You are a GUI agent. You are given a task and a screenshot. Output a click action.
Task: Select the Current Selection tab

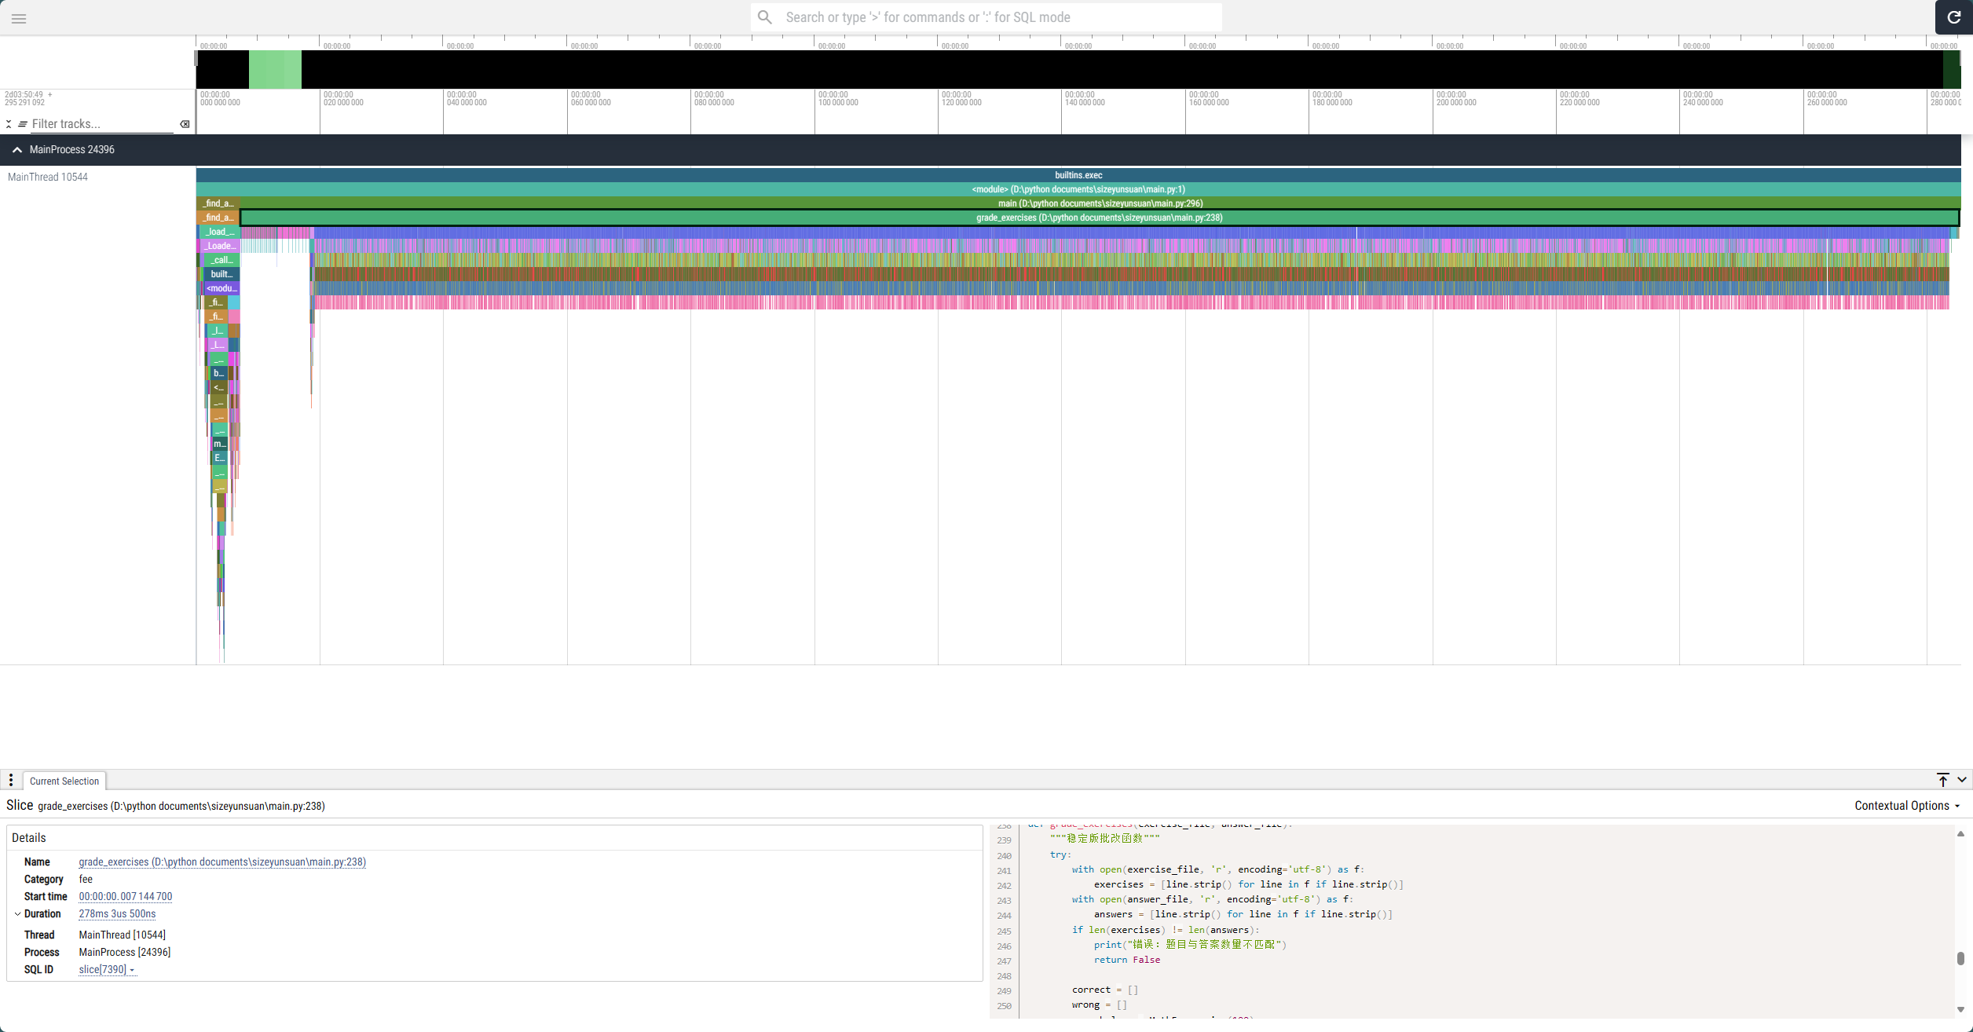(64, 781)
